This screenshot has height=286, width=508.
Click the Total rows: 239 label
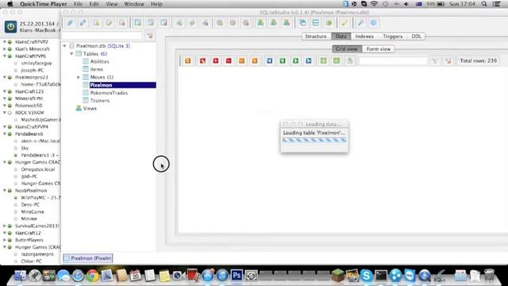coord(478,60)
